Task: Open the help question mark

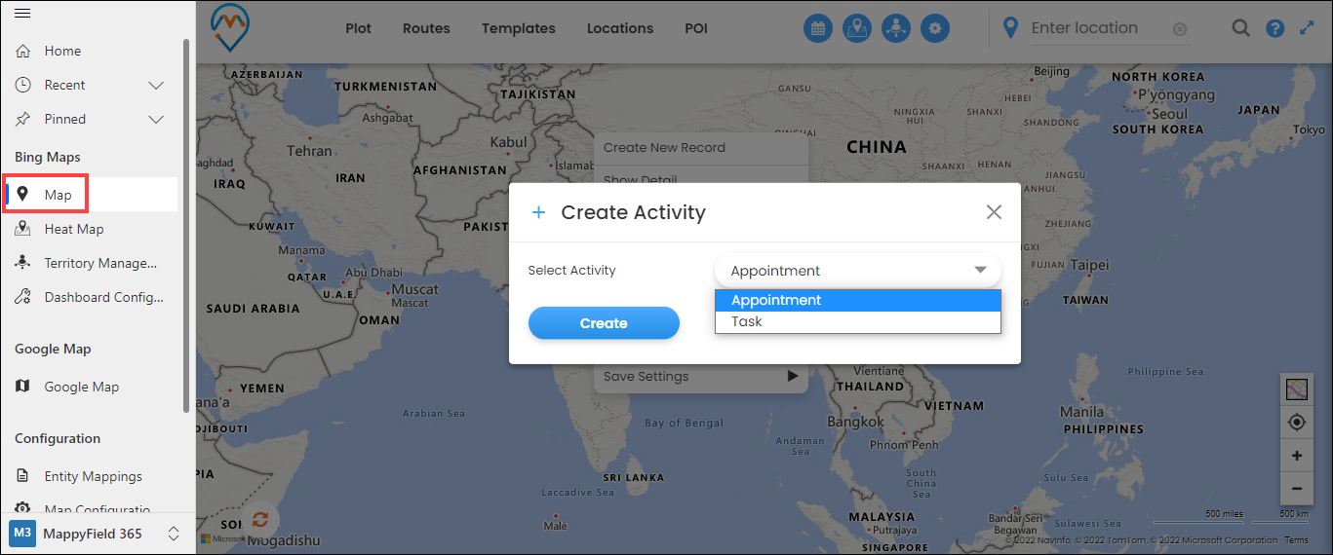Action: [1274, 28]
